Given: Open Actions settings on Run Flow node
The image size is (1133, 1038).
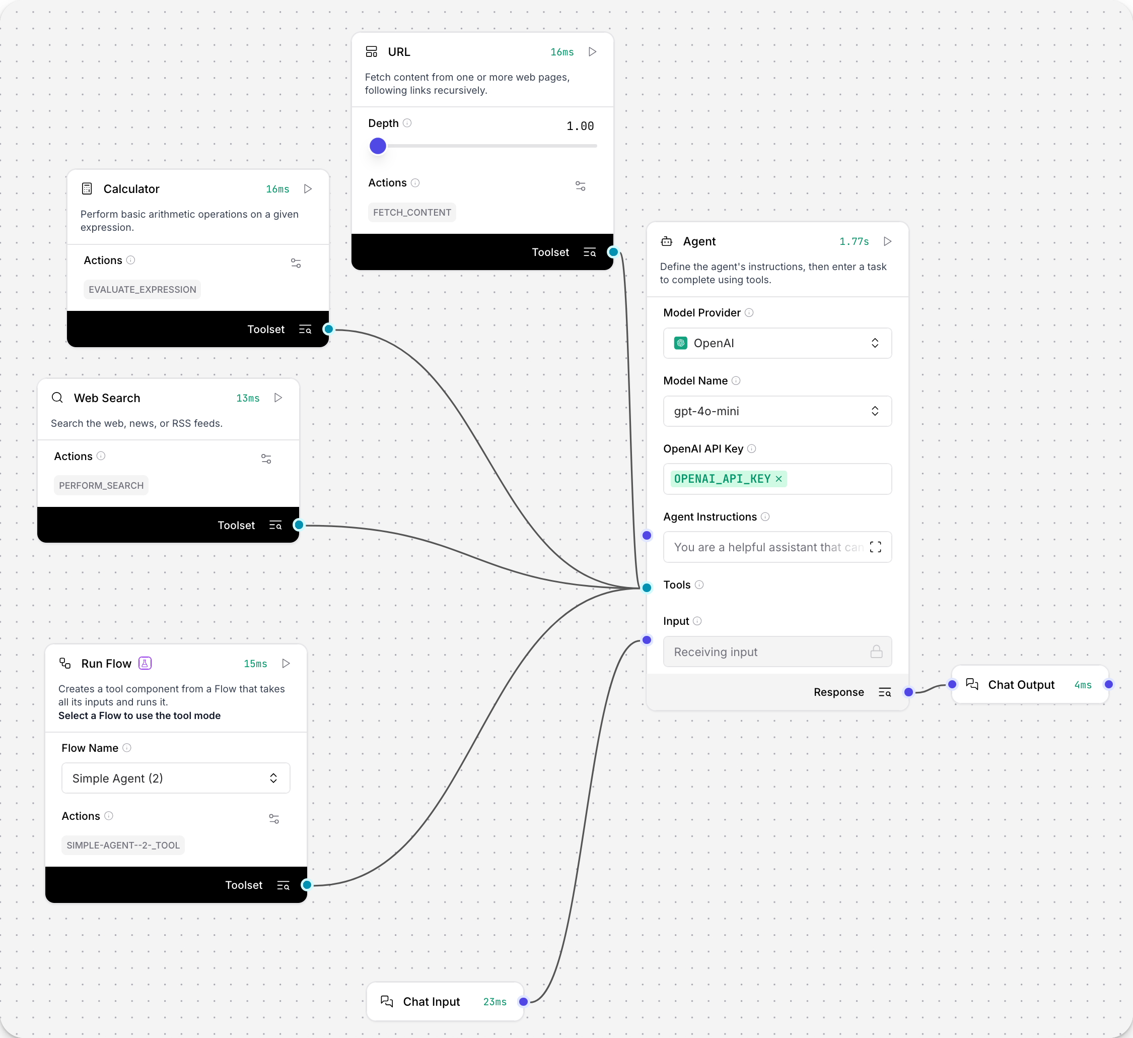Looking at the screenshot, I should click(x=275, y=819).
